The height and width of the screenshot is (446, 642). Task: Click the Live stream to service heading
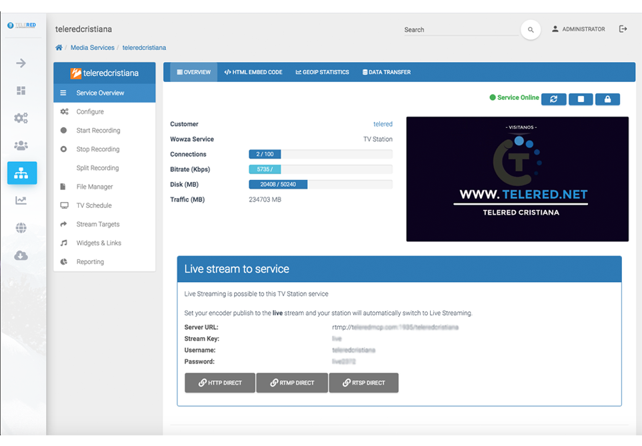click(x=237, y=269)
